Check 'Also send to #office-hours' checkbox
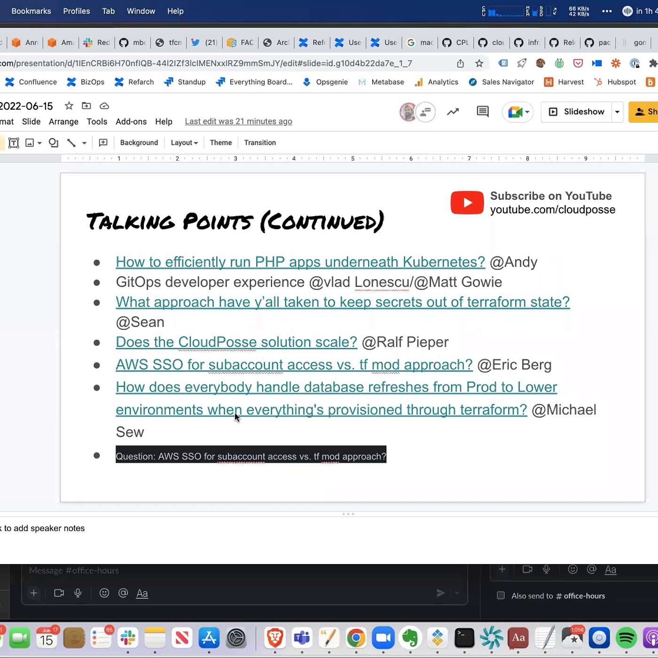 [x=501, y=595]
